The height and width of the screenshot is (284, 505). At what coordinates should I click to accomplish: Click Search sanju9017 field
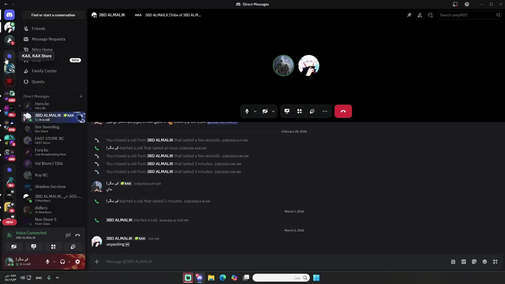[x=469, y=15]
